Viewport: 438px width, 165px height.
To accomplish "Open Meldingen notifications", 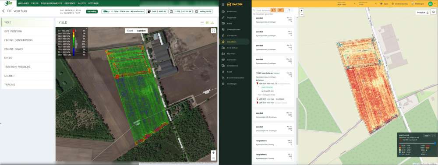I will (418, 4).
